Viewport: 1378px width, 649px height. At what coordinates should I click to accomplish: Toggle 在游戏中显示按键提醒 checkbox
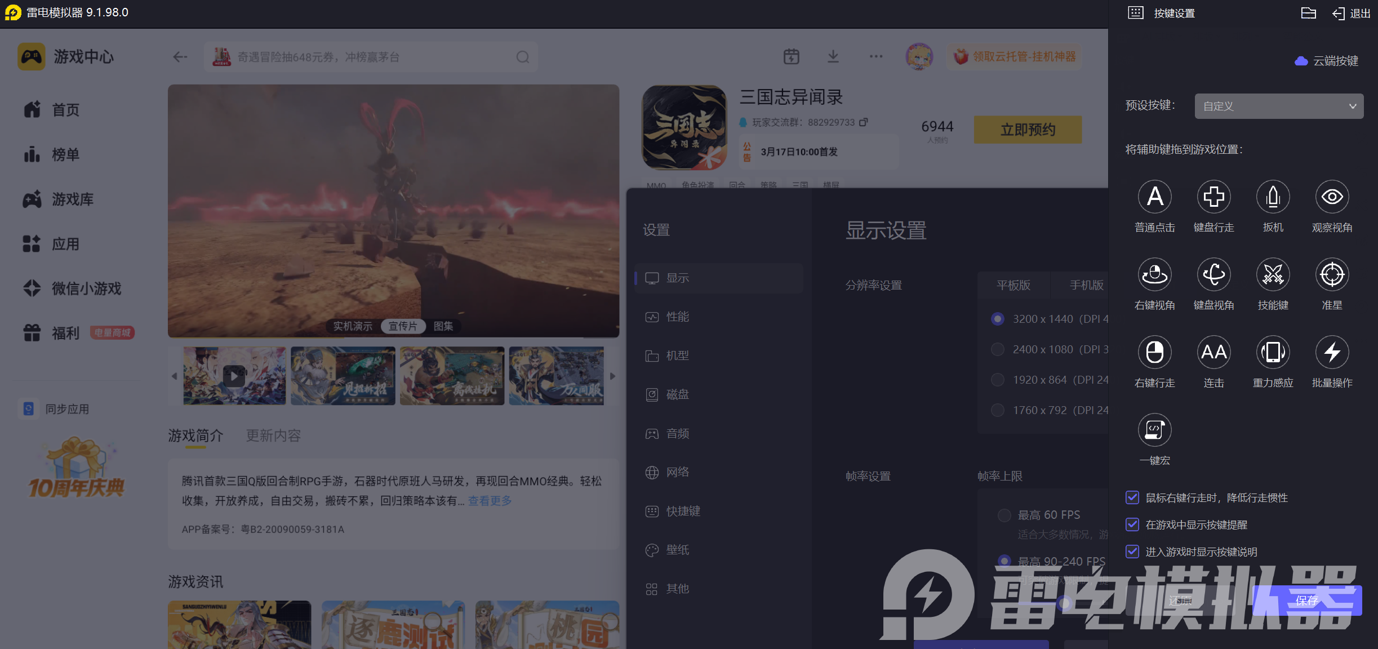click(1132, 524)
